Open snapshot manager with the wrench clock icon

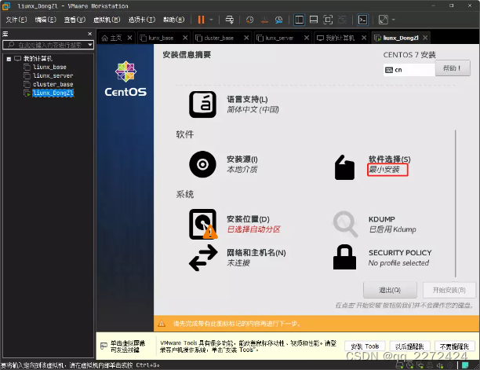tap(279, 20)
